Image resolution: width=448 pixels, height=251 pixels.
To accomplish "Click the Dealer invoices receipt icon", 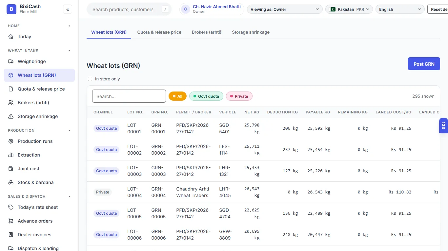I will pos(11,235).
